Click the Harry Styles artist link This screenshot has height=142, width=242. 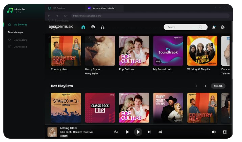92,74
